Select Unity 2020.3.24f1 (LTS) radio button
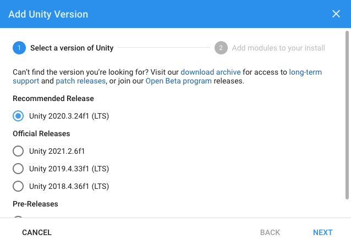This screenshot has height=251, width=351. pyautogui.click(x=18, y=116)
